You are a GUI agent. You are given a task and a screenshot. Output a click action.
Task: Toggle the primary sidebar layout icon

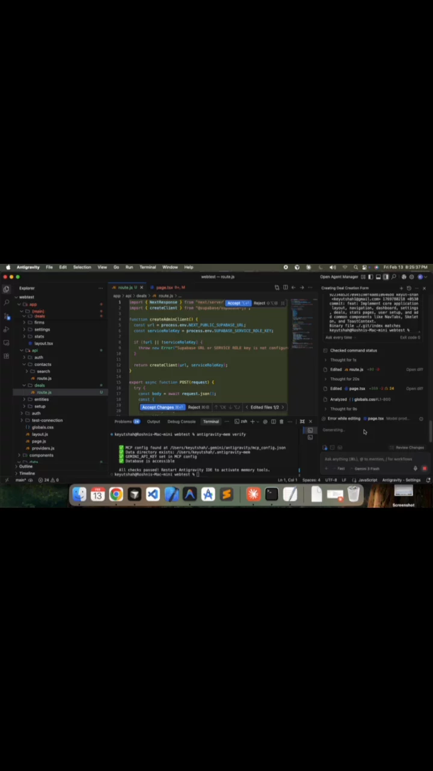[x=370, y=276]
